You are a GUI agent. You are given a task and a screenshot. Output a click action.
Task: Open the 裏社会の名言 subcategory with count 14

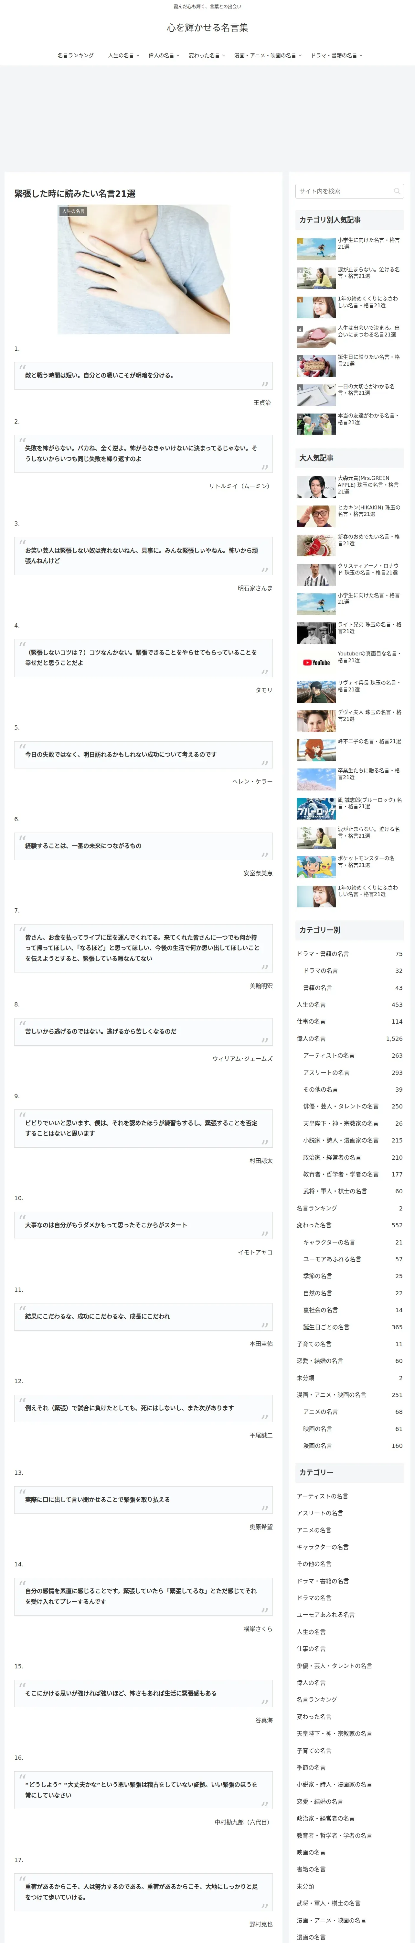click(353, 1310)
